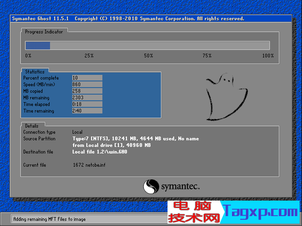
Task: Click the MB remaining label
Action: [x=36, y=98]
